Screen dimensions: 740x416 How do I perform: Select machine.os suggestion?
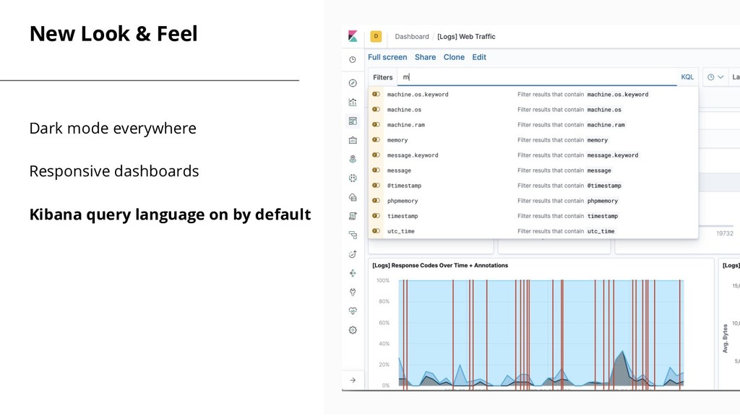tap(533, 110)
